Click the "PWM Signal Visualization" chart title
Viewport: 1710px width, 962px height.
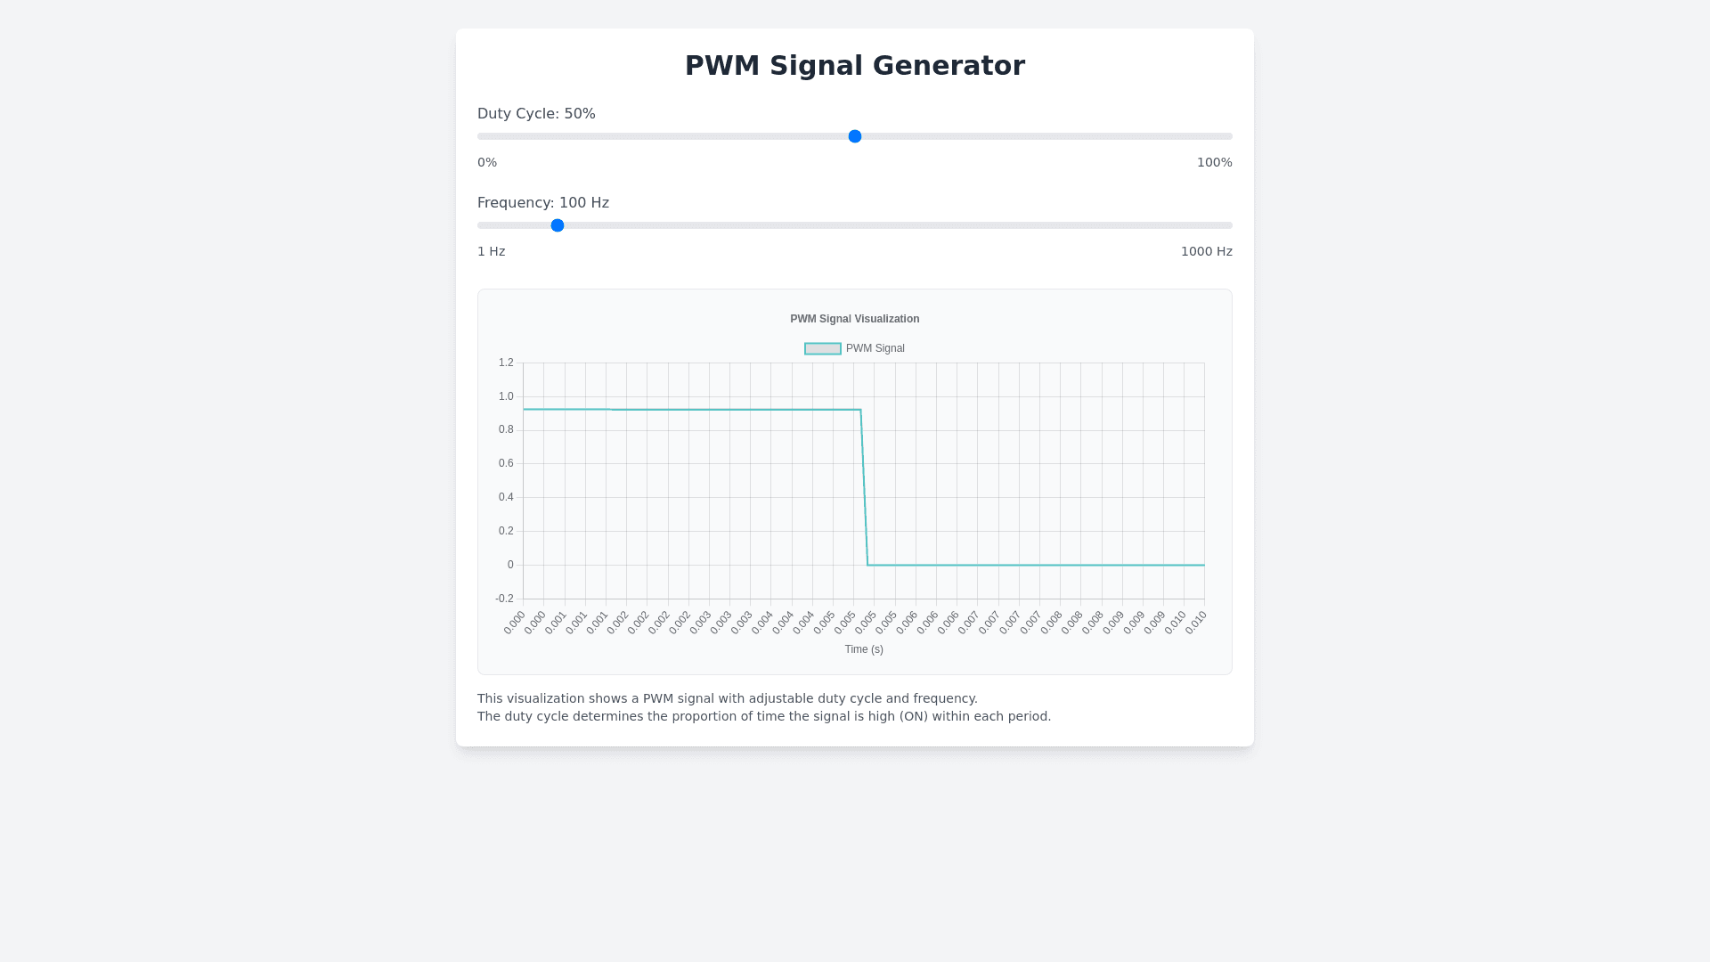point(855,319)
